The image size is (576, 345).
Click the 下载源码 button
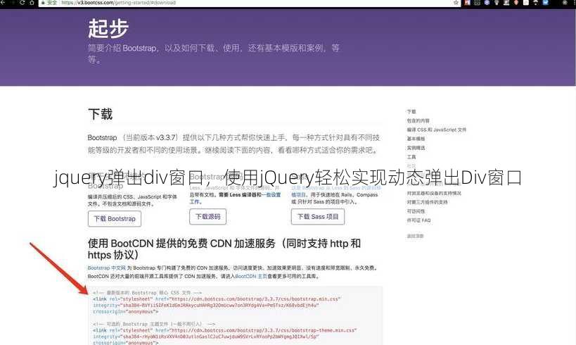[x=208, y=217]
